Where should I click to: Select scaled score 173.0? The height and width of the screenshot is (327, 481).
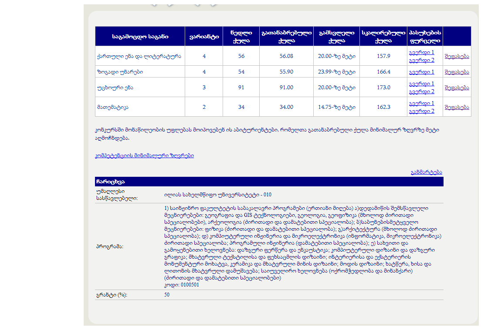pos(383,88)
